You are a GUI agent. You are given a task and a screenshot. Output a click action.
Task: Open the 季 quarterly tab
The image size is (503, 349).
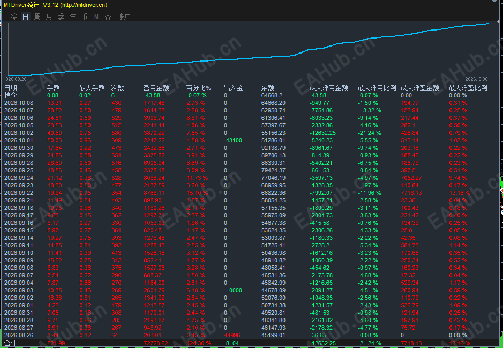tap(61, 17)
